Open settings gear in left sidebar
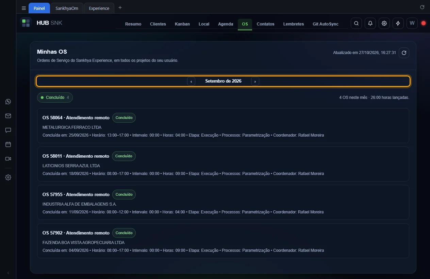Screen dimensions: 430x279 click(x=8, y=177)
